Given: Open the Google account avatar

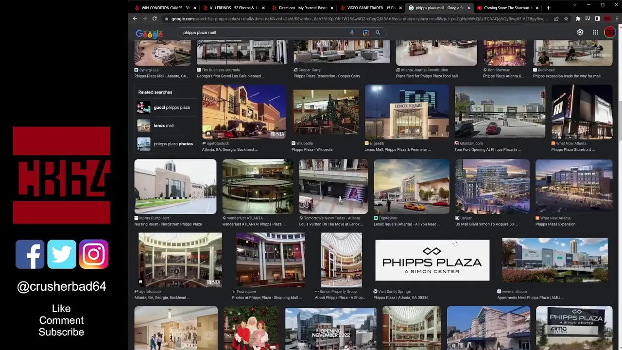Looking at the screenshot, I should [609, 32].
